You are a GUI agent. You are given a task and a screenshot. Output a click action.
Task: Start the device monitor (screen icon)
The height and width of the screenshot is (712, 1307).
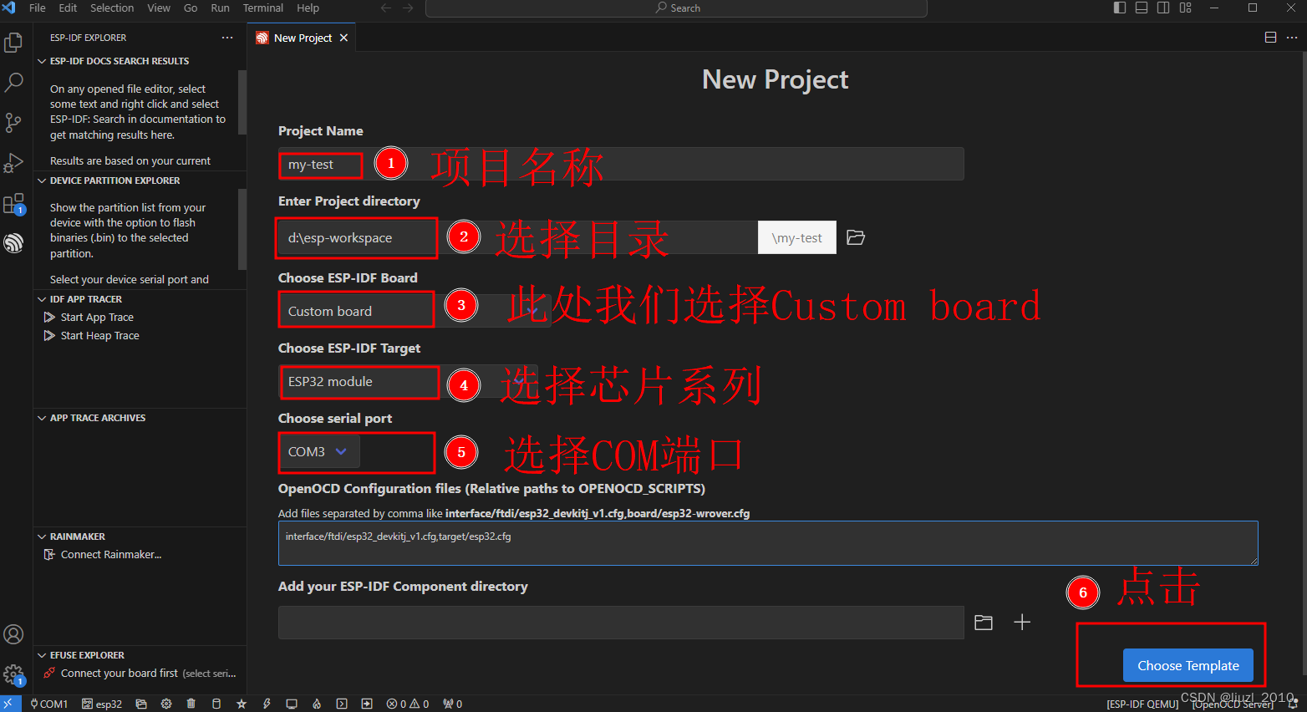[292, 704]
